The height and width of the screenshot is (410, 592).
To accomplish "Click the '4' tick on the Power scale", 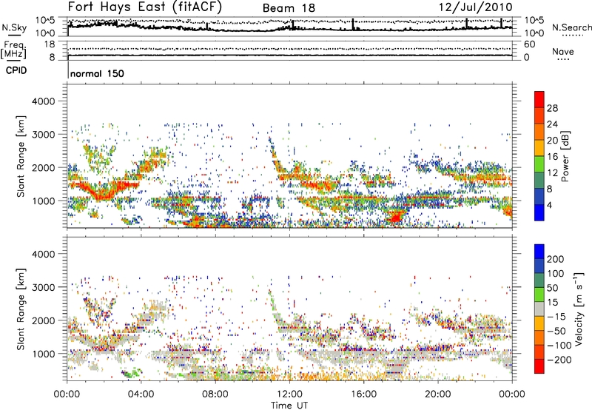I will click(549, 205).
